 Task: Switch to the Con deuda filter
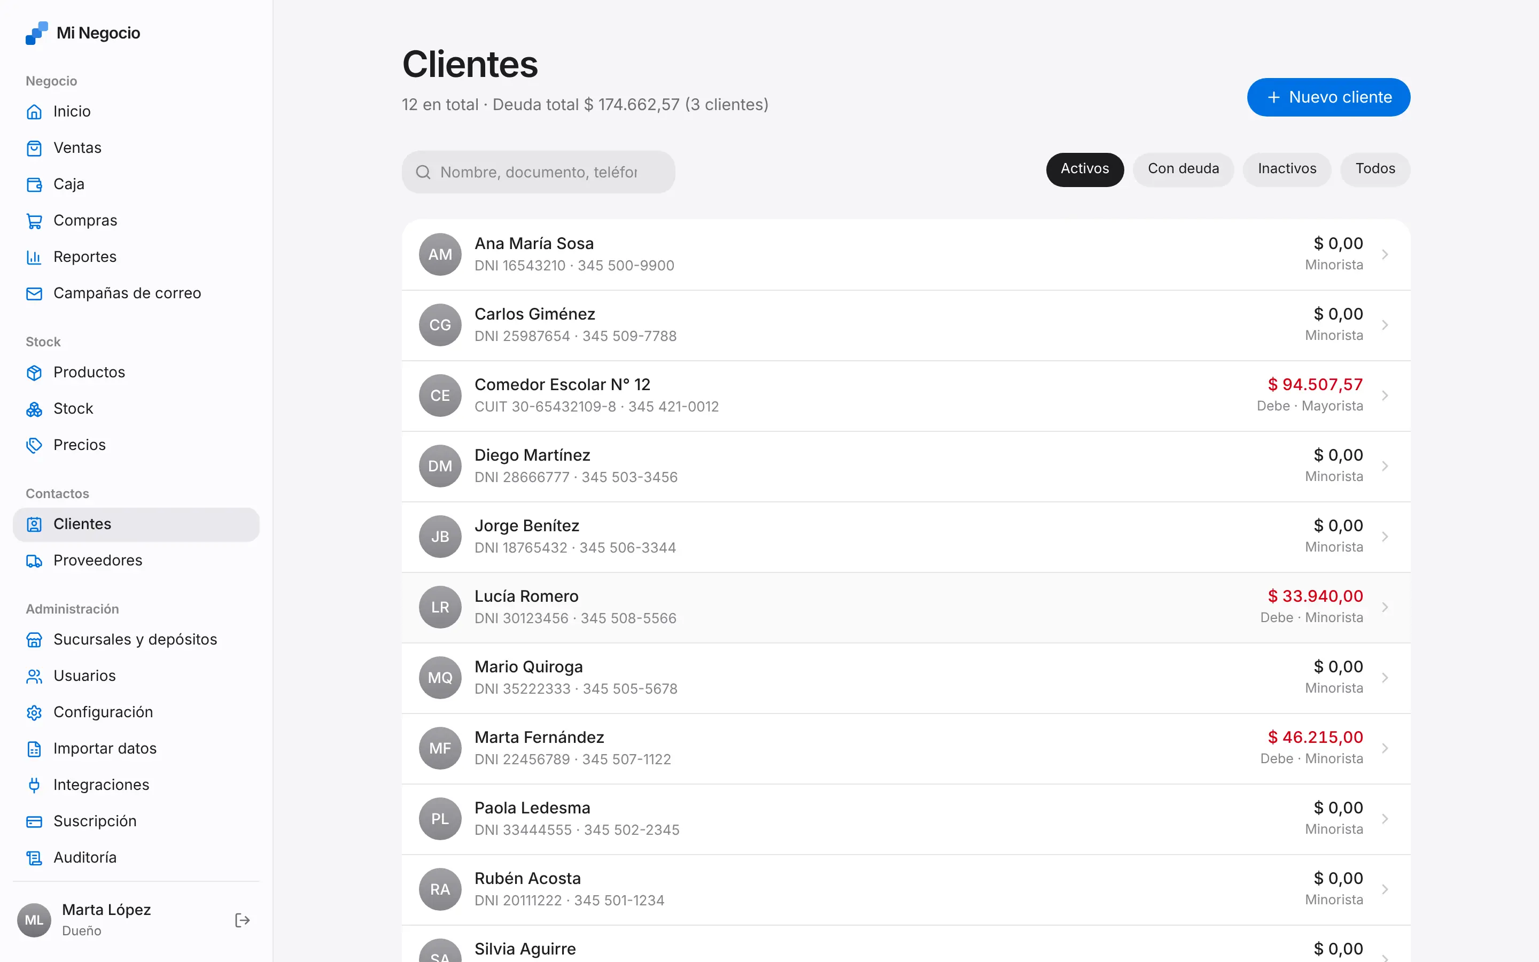[x=1183, y=169]
